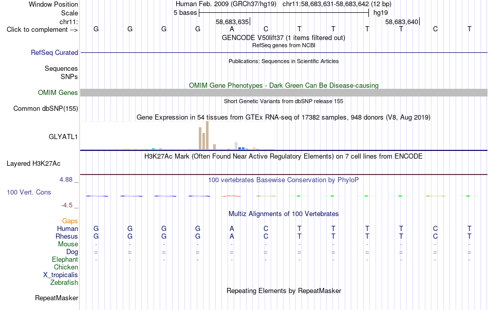Click Repeating Elements by RepeatMasker title
Image resolution: width=488 pixels, height=310 pixels.
tap(284, 290)
